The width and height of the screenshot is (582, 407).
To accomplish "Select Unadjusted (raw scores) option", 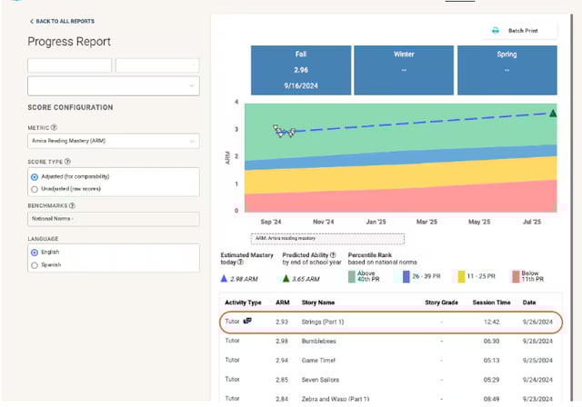I will coord(35,189).
